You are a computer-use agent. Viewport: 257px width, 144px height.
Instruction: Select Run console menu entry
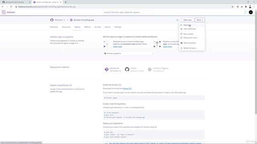click(x=192, y=34)
